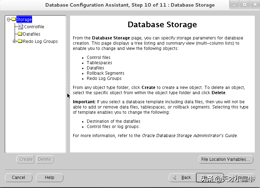The height and width of the screenshot is (188, 260).
Task: Select the Redo Log Groups entry
Action: (x=40, y=41)
